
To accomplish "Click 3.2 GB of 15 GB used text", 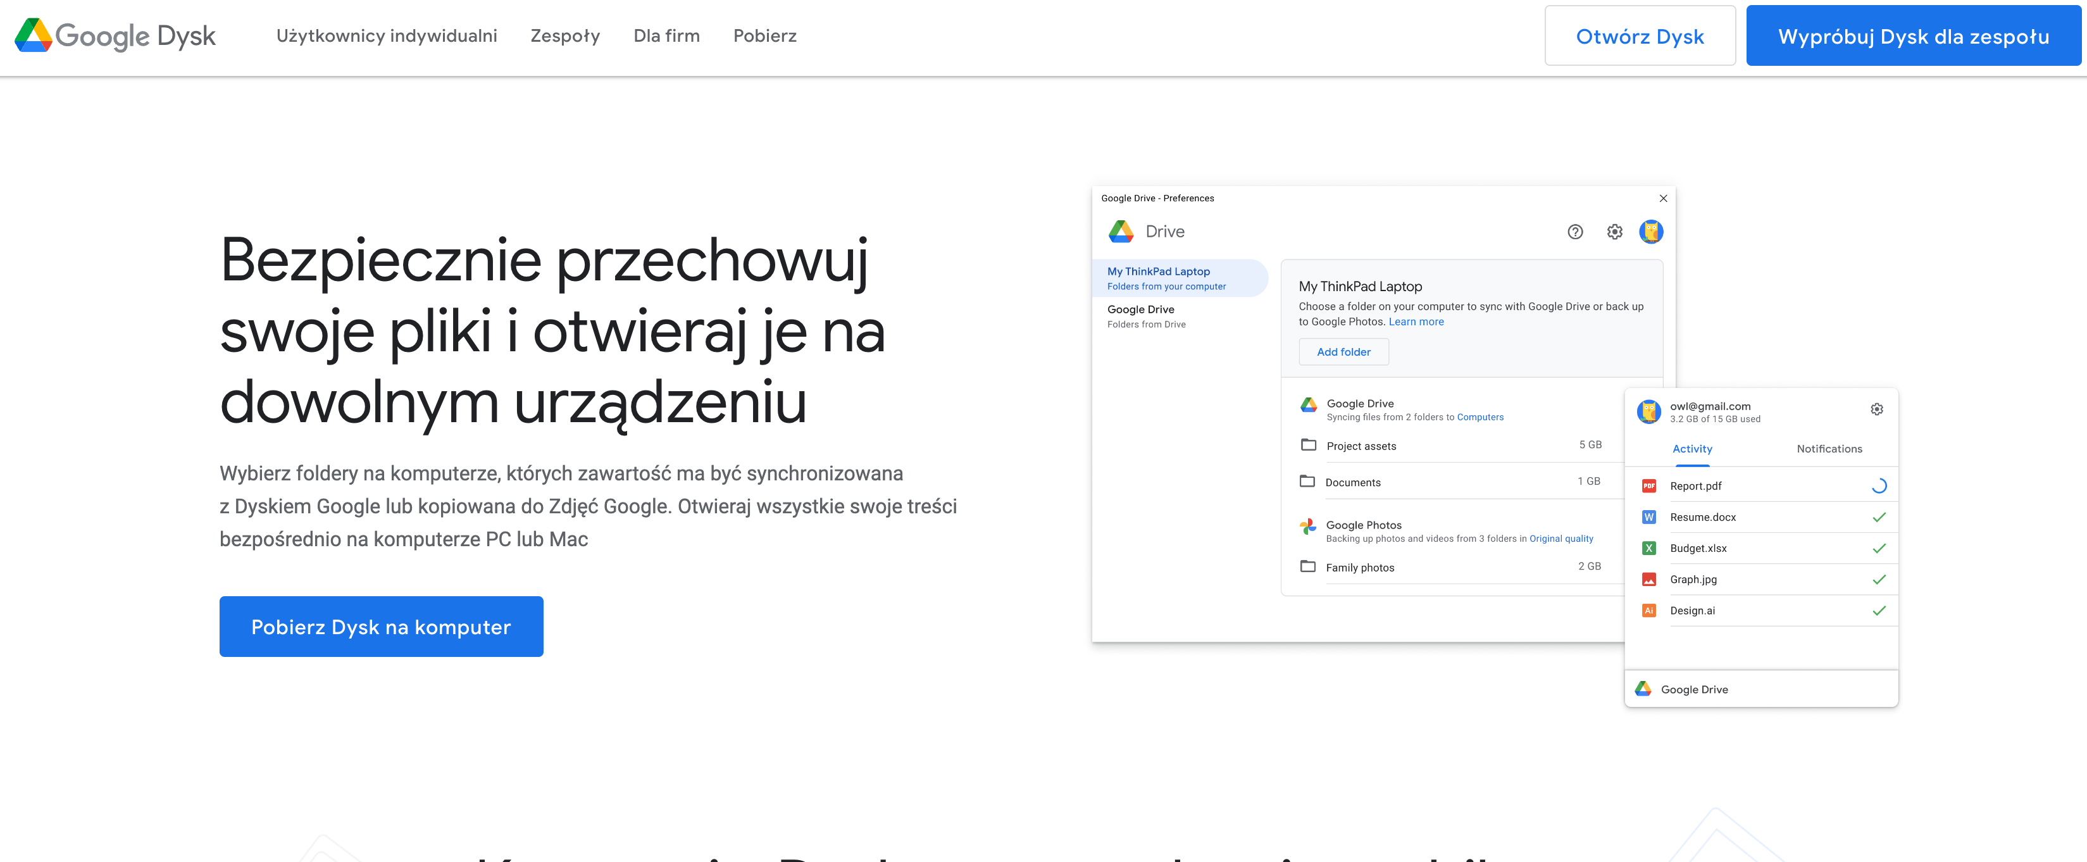I will point(1714,419).
